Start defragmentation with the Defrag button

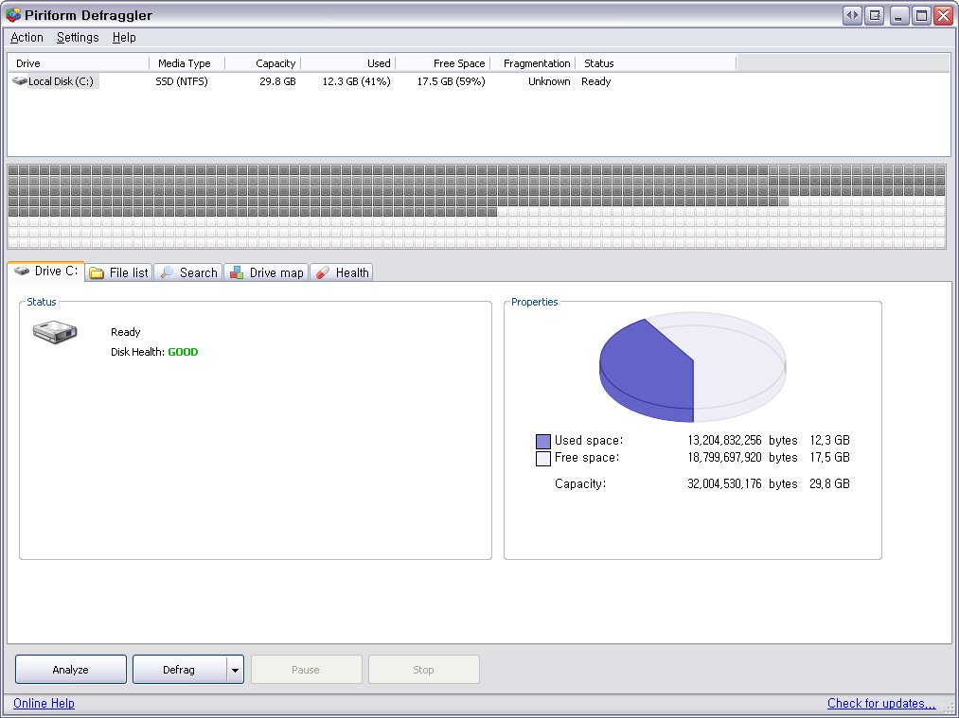tap(179, 670)
